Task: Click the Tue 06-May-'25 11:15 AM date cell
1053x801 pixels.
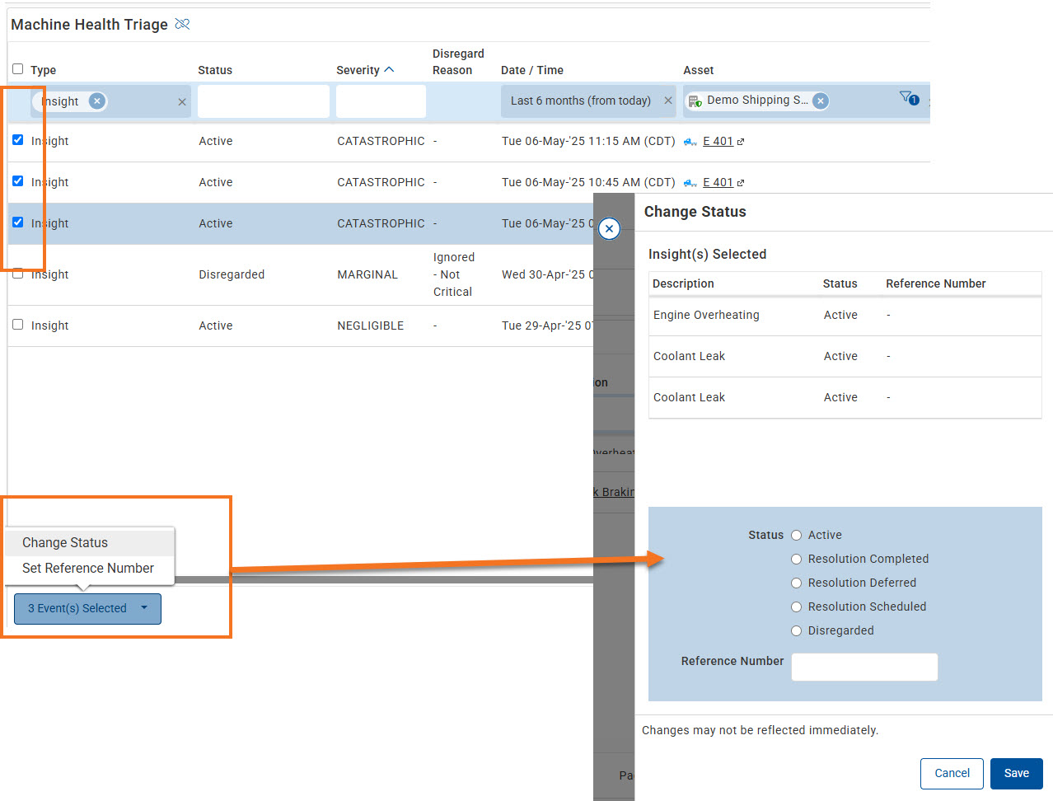Action: [588, 141]
